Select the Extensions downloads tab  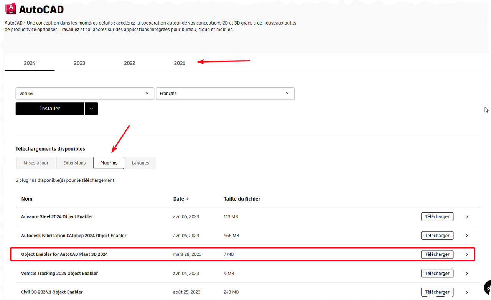[x=74, y=163]
